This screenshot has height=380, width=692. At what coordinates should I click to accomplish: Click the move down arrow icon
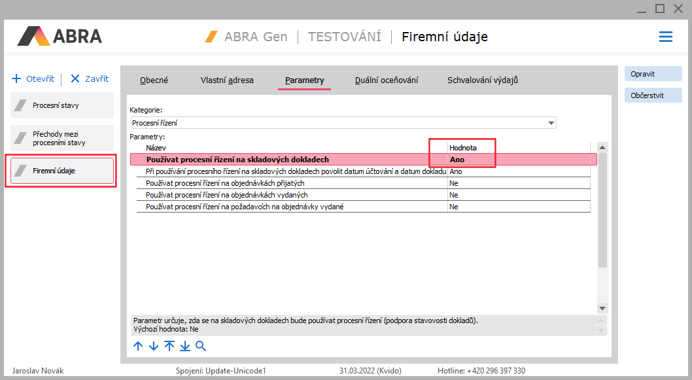point(153,346)
